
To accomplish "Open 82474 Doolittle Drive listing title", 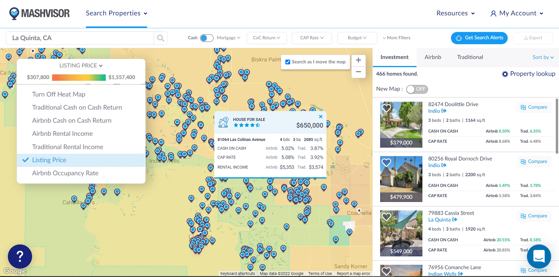I will tap(453, 104).
